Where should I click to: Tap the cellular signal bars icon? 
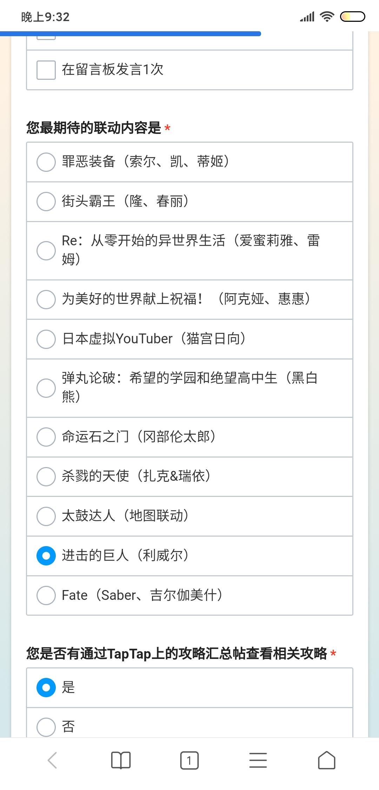point(307,17)
